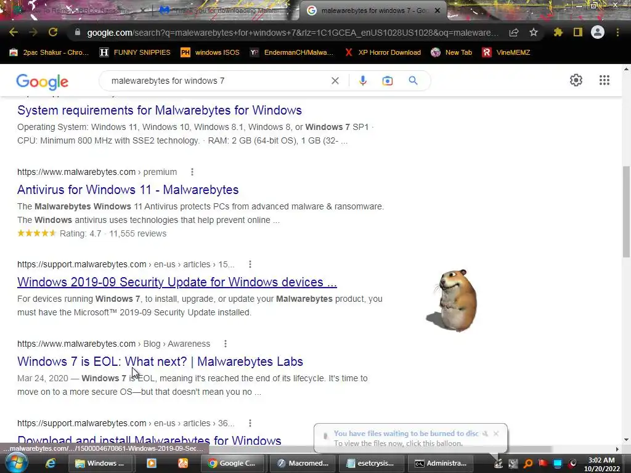This screenshot has height=473, width=631.
Task: Open the XP Horror Download bookmark
Action: (x=383, y=52)
